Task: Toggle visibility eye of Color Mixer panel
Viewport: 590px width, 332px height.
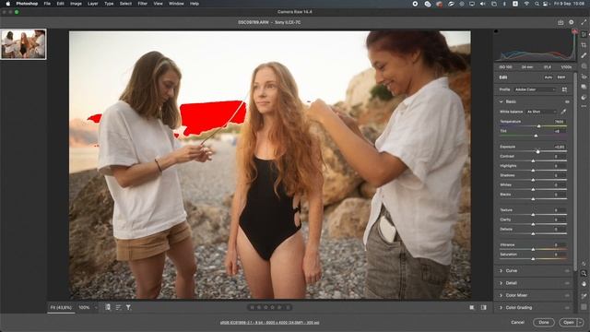Action: pyautogui.click(x=567, y=295)
